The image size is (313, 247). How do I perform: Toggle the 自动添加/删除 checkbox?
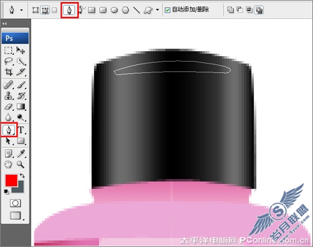point(167,10)
